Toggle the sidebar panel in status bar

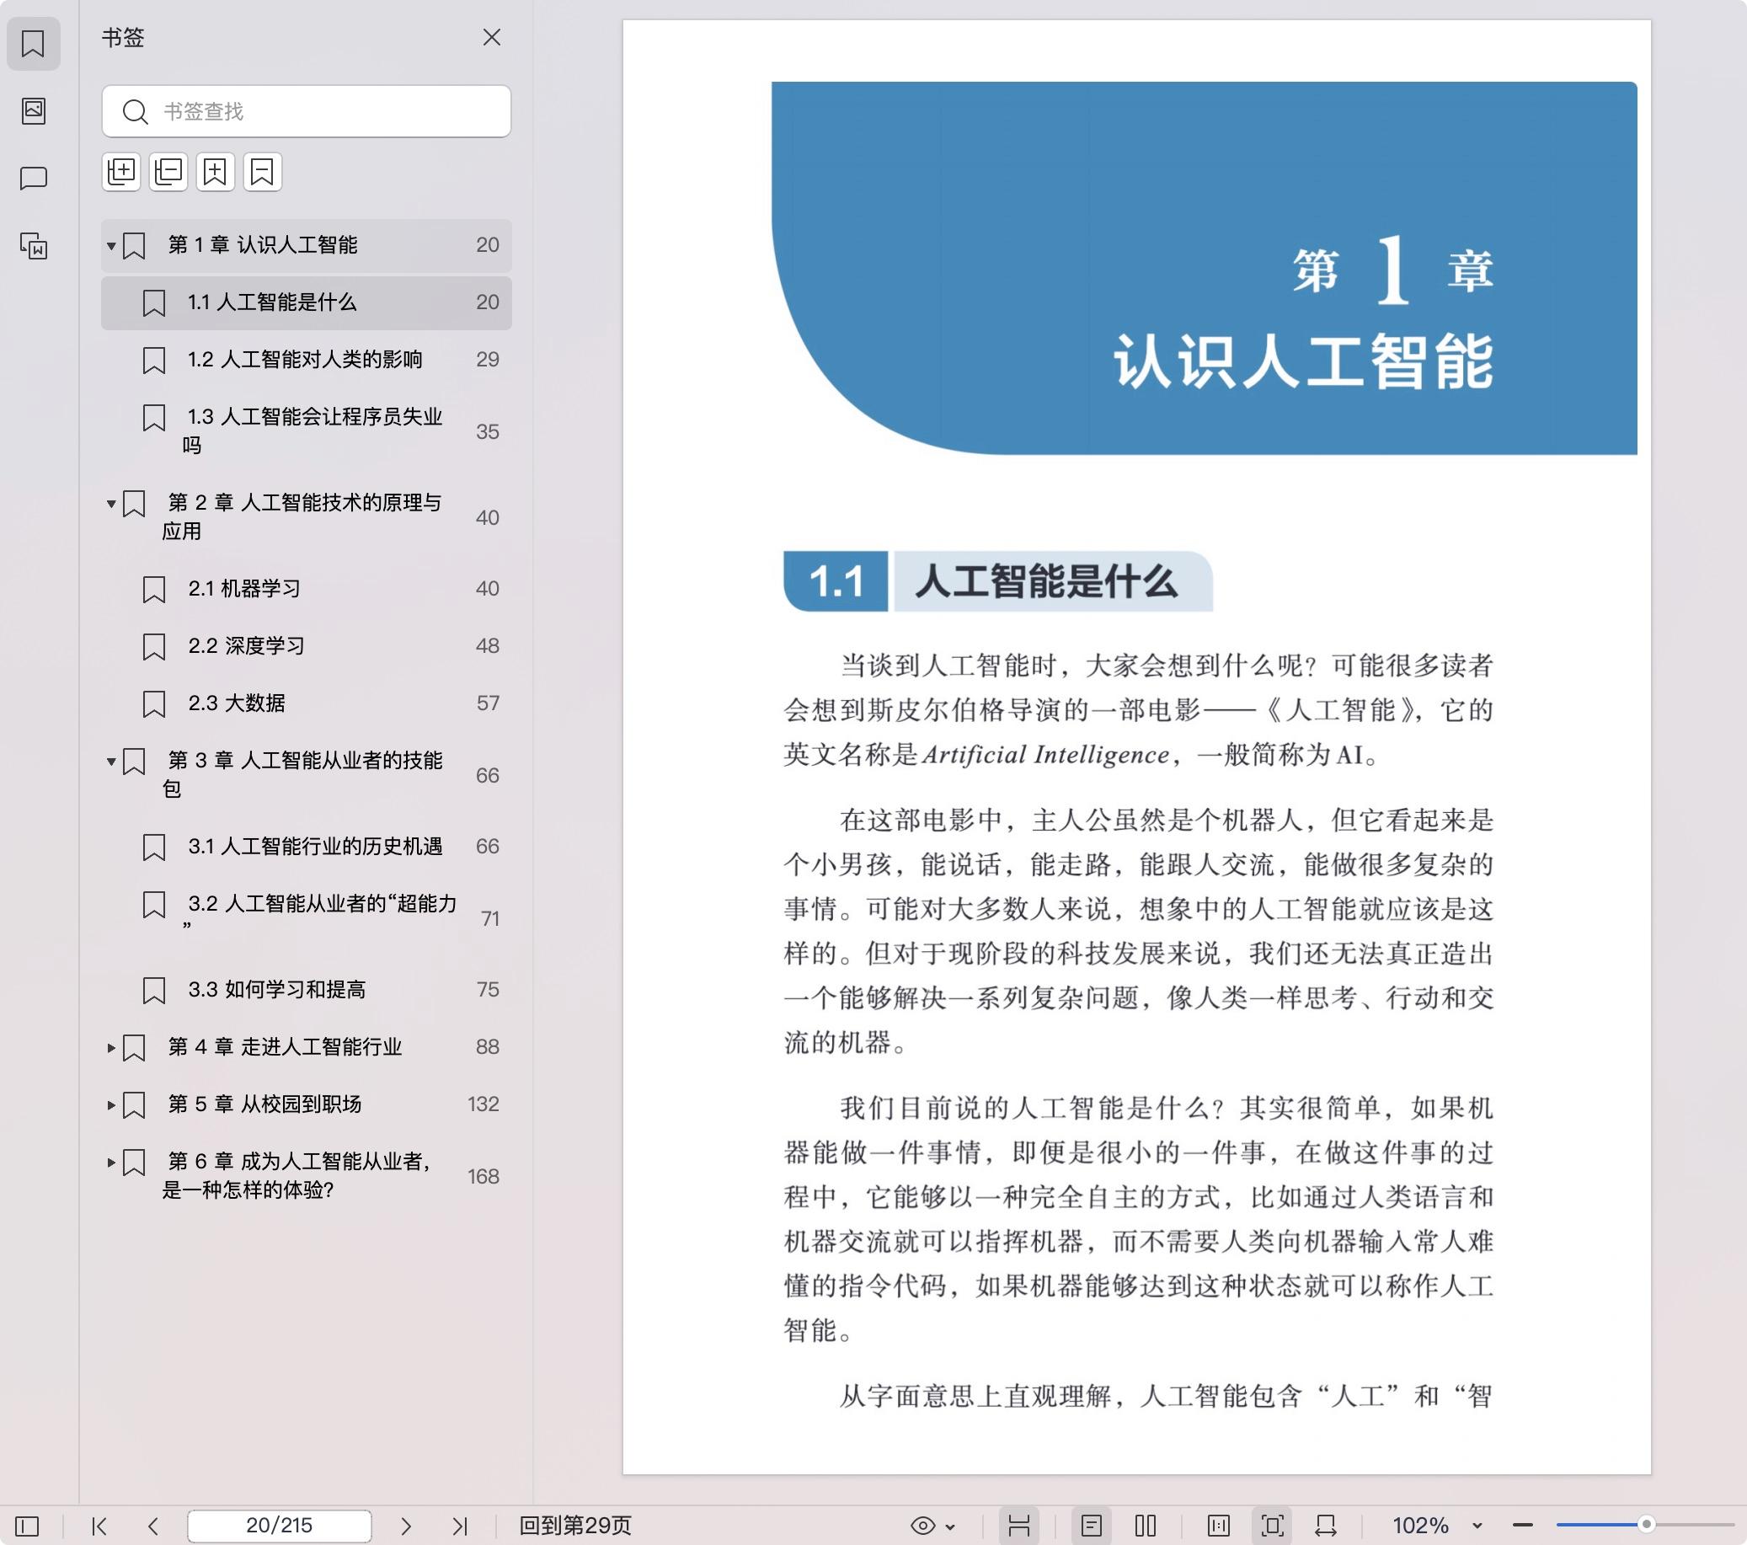[x=27, y=1526]
